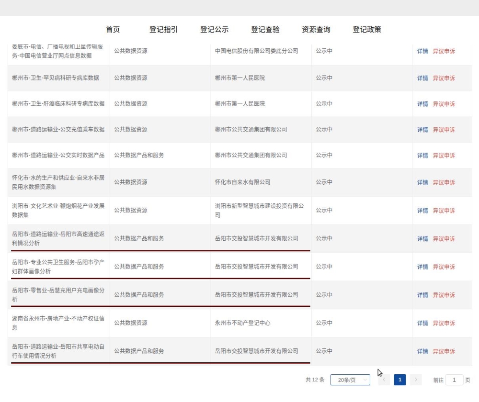Go to previous page arrow in pagination

click(x=384, y=380)
